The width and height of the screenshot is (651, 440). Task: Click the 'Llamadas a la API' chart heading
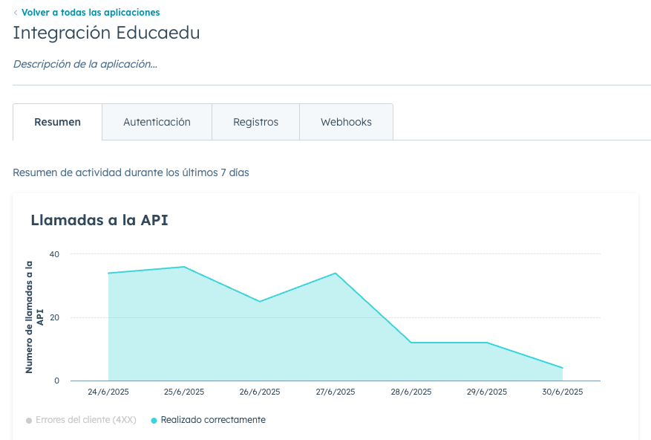pos(99,220)
